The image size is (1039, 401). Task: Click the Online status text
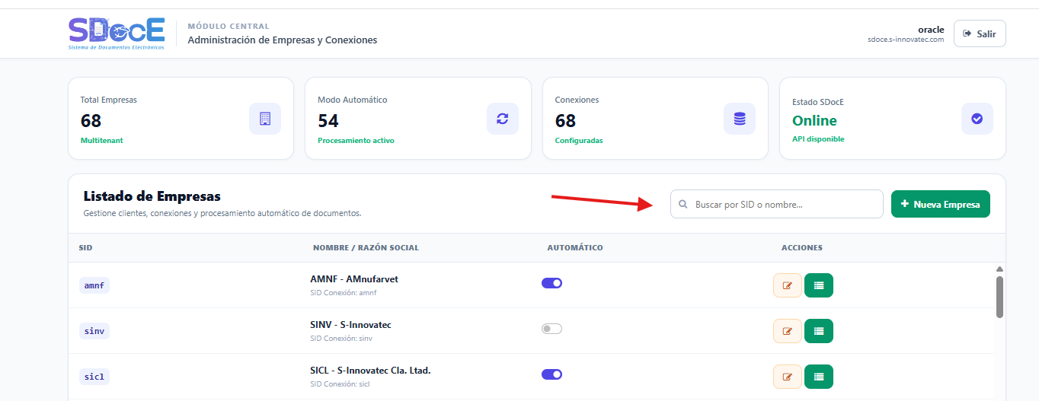814,121
